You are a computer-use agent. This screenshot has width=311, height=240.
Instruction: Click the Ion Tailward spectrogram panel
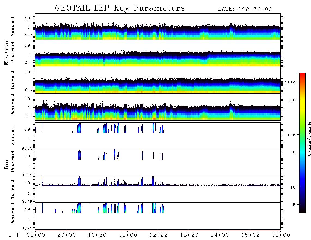158,189
